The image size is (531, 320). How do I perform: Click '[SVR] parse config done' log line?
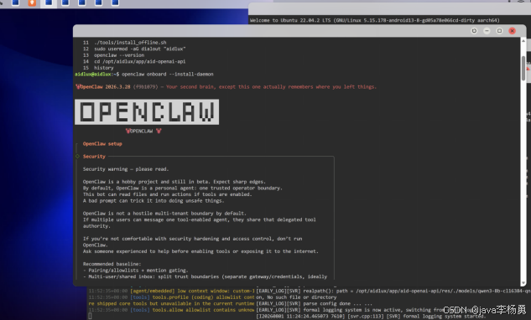point(315,303)
